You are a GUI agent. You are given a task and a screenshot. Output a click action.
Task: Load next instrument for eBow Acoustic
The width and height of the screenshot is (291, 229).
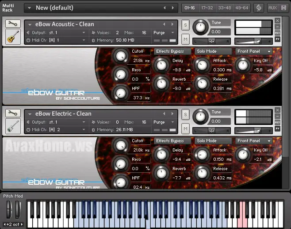172,24
